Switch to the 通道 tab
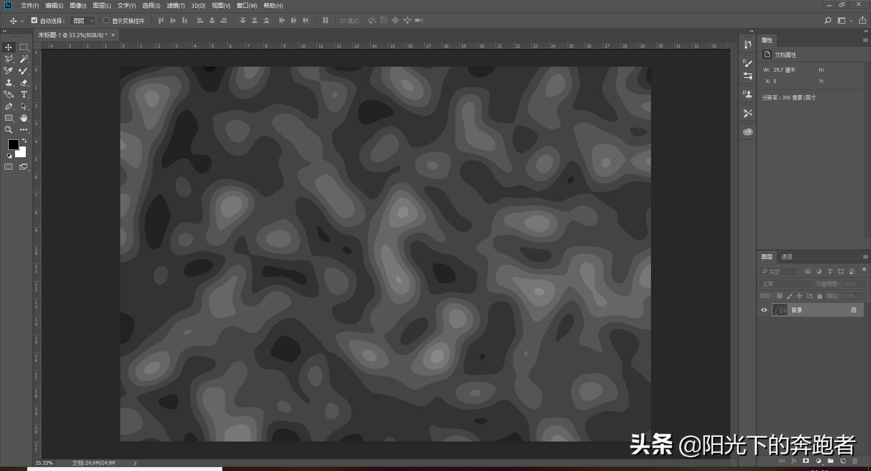Viewport: 871px width, 471px height. tap(787, 257)
